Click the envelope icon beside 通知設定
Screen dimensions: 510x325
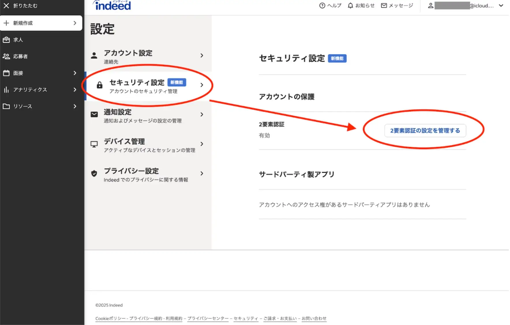(94, 114)
